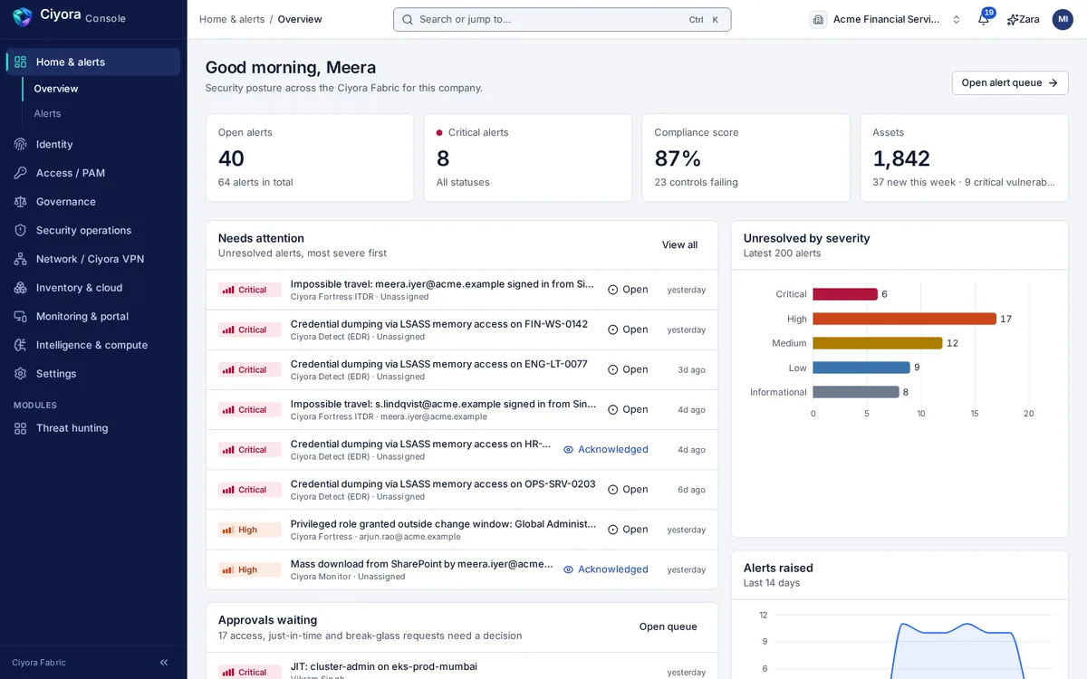1087x679 pixels.
Task: Focus the Search or jump to field
Action: coord(562,19)
